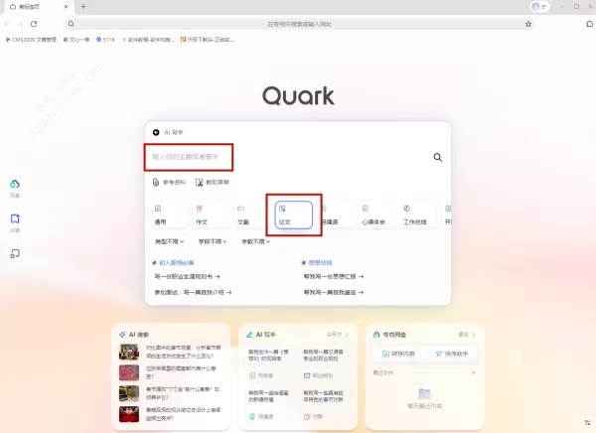The width and height of the screenshot is (596, 433).
Task: Open the 学段不限 dropdown
Action: pyautogui.click(x=213, y=241)
